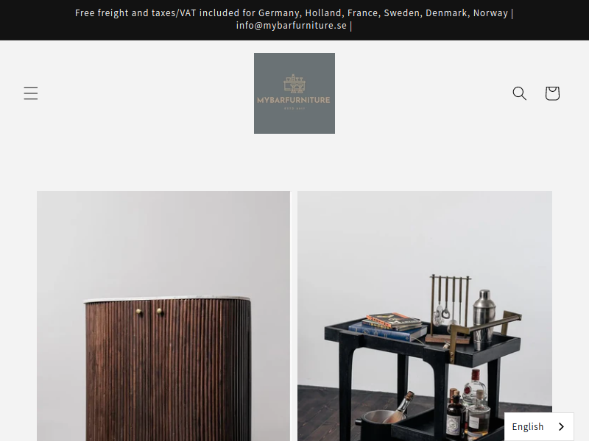Click the info@mybarfurniture.se email address
The width and height of the screenshot is (589, 441).
291,26
